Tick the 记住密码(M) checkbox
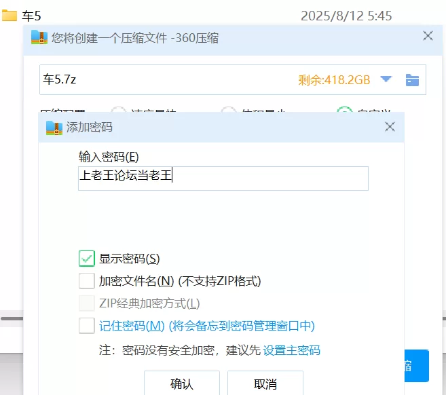This screenshot has width=446, height=395. 87,326
